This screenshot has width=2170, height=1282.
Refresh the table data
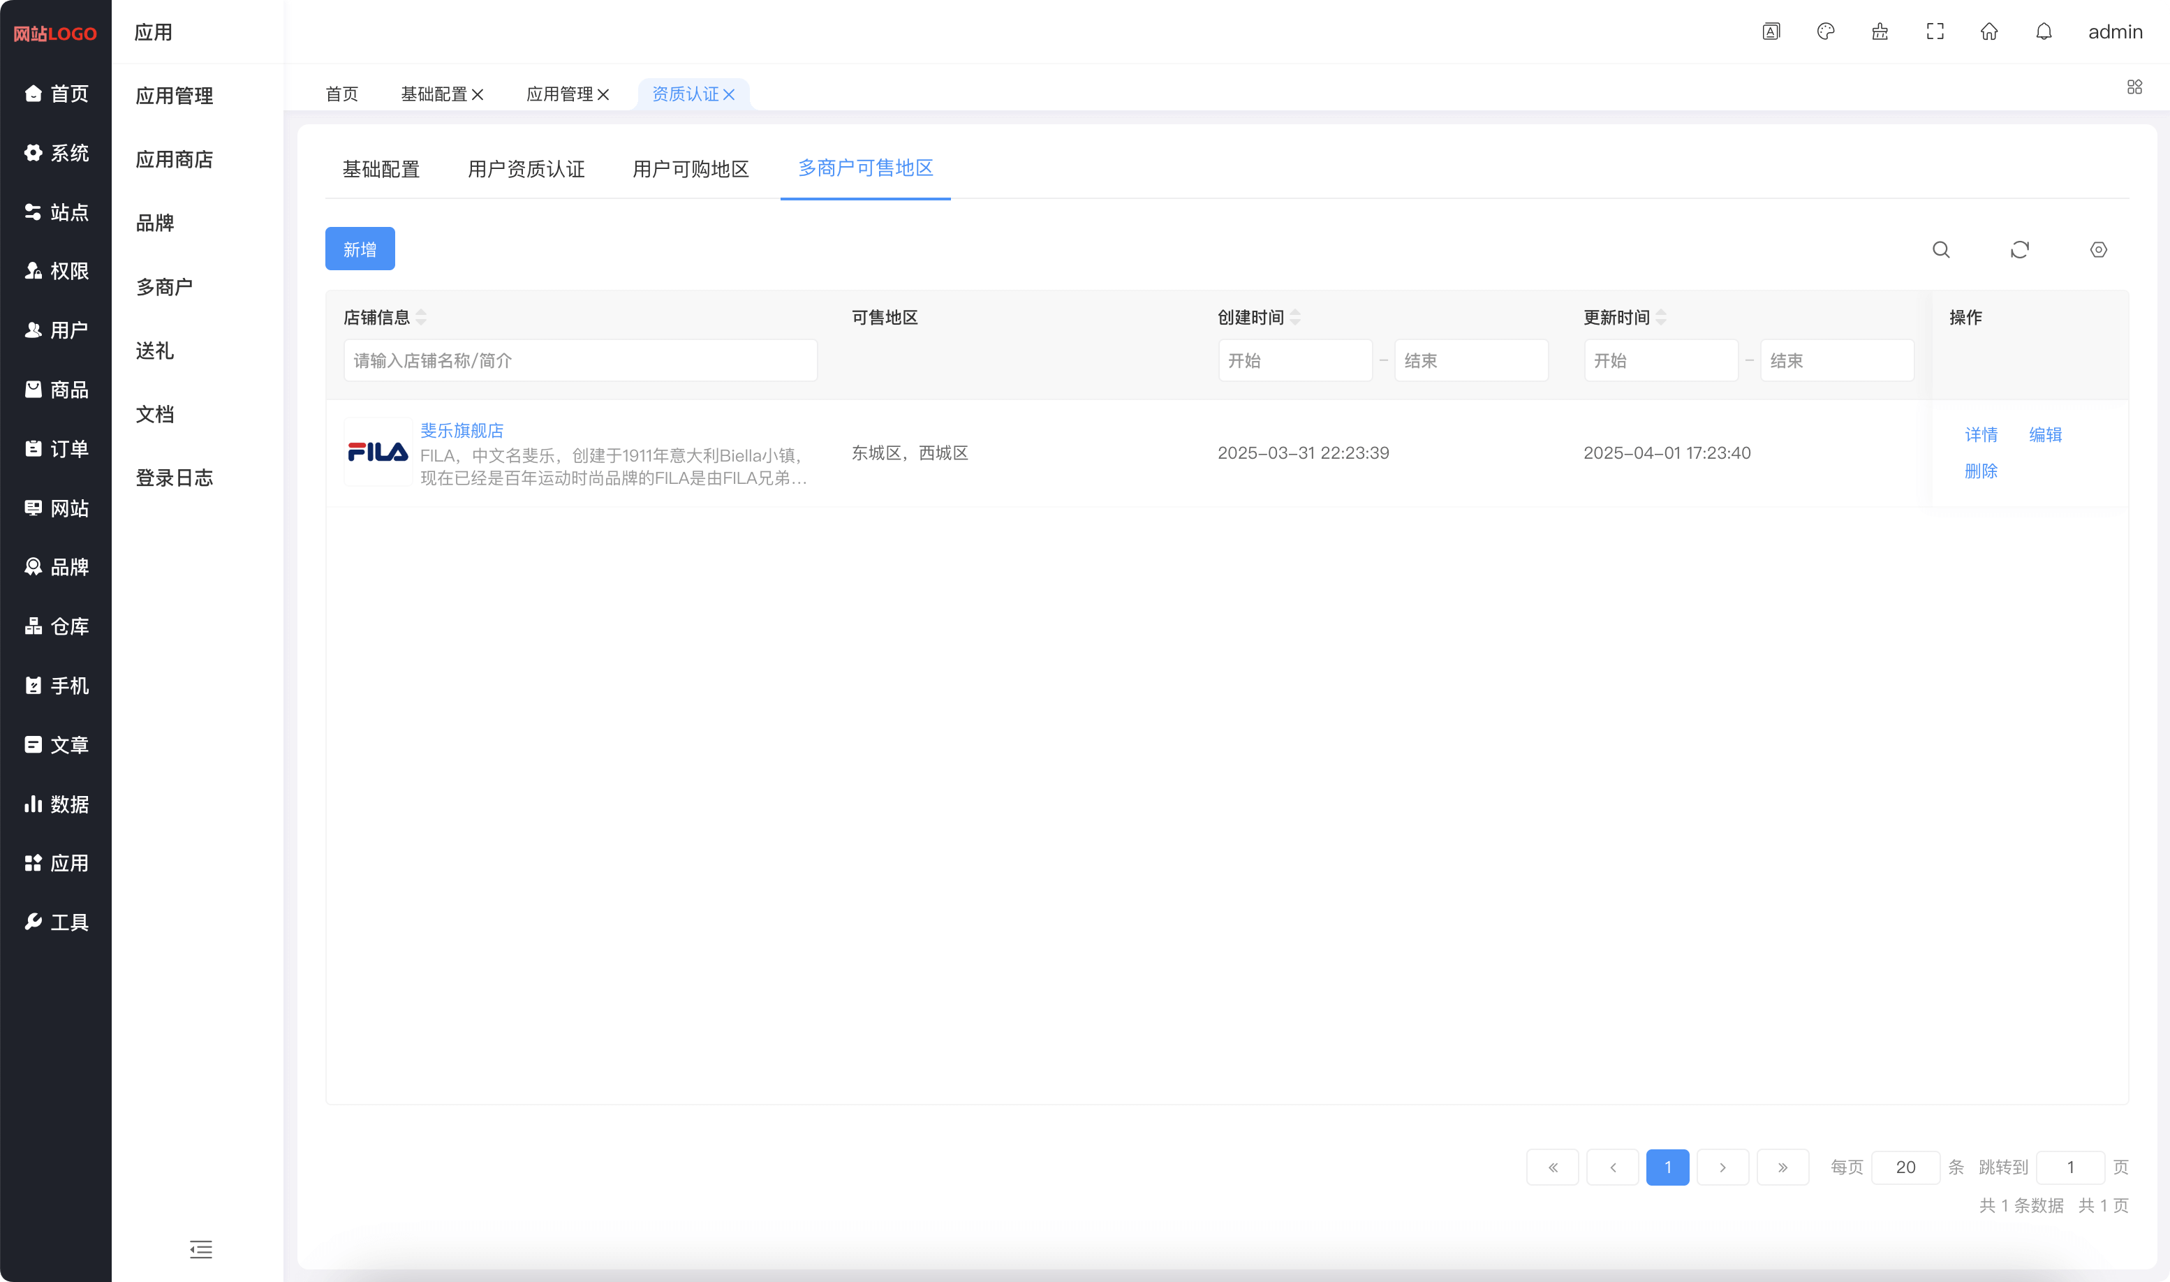(x=2020, y=250)
